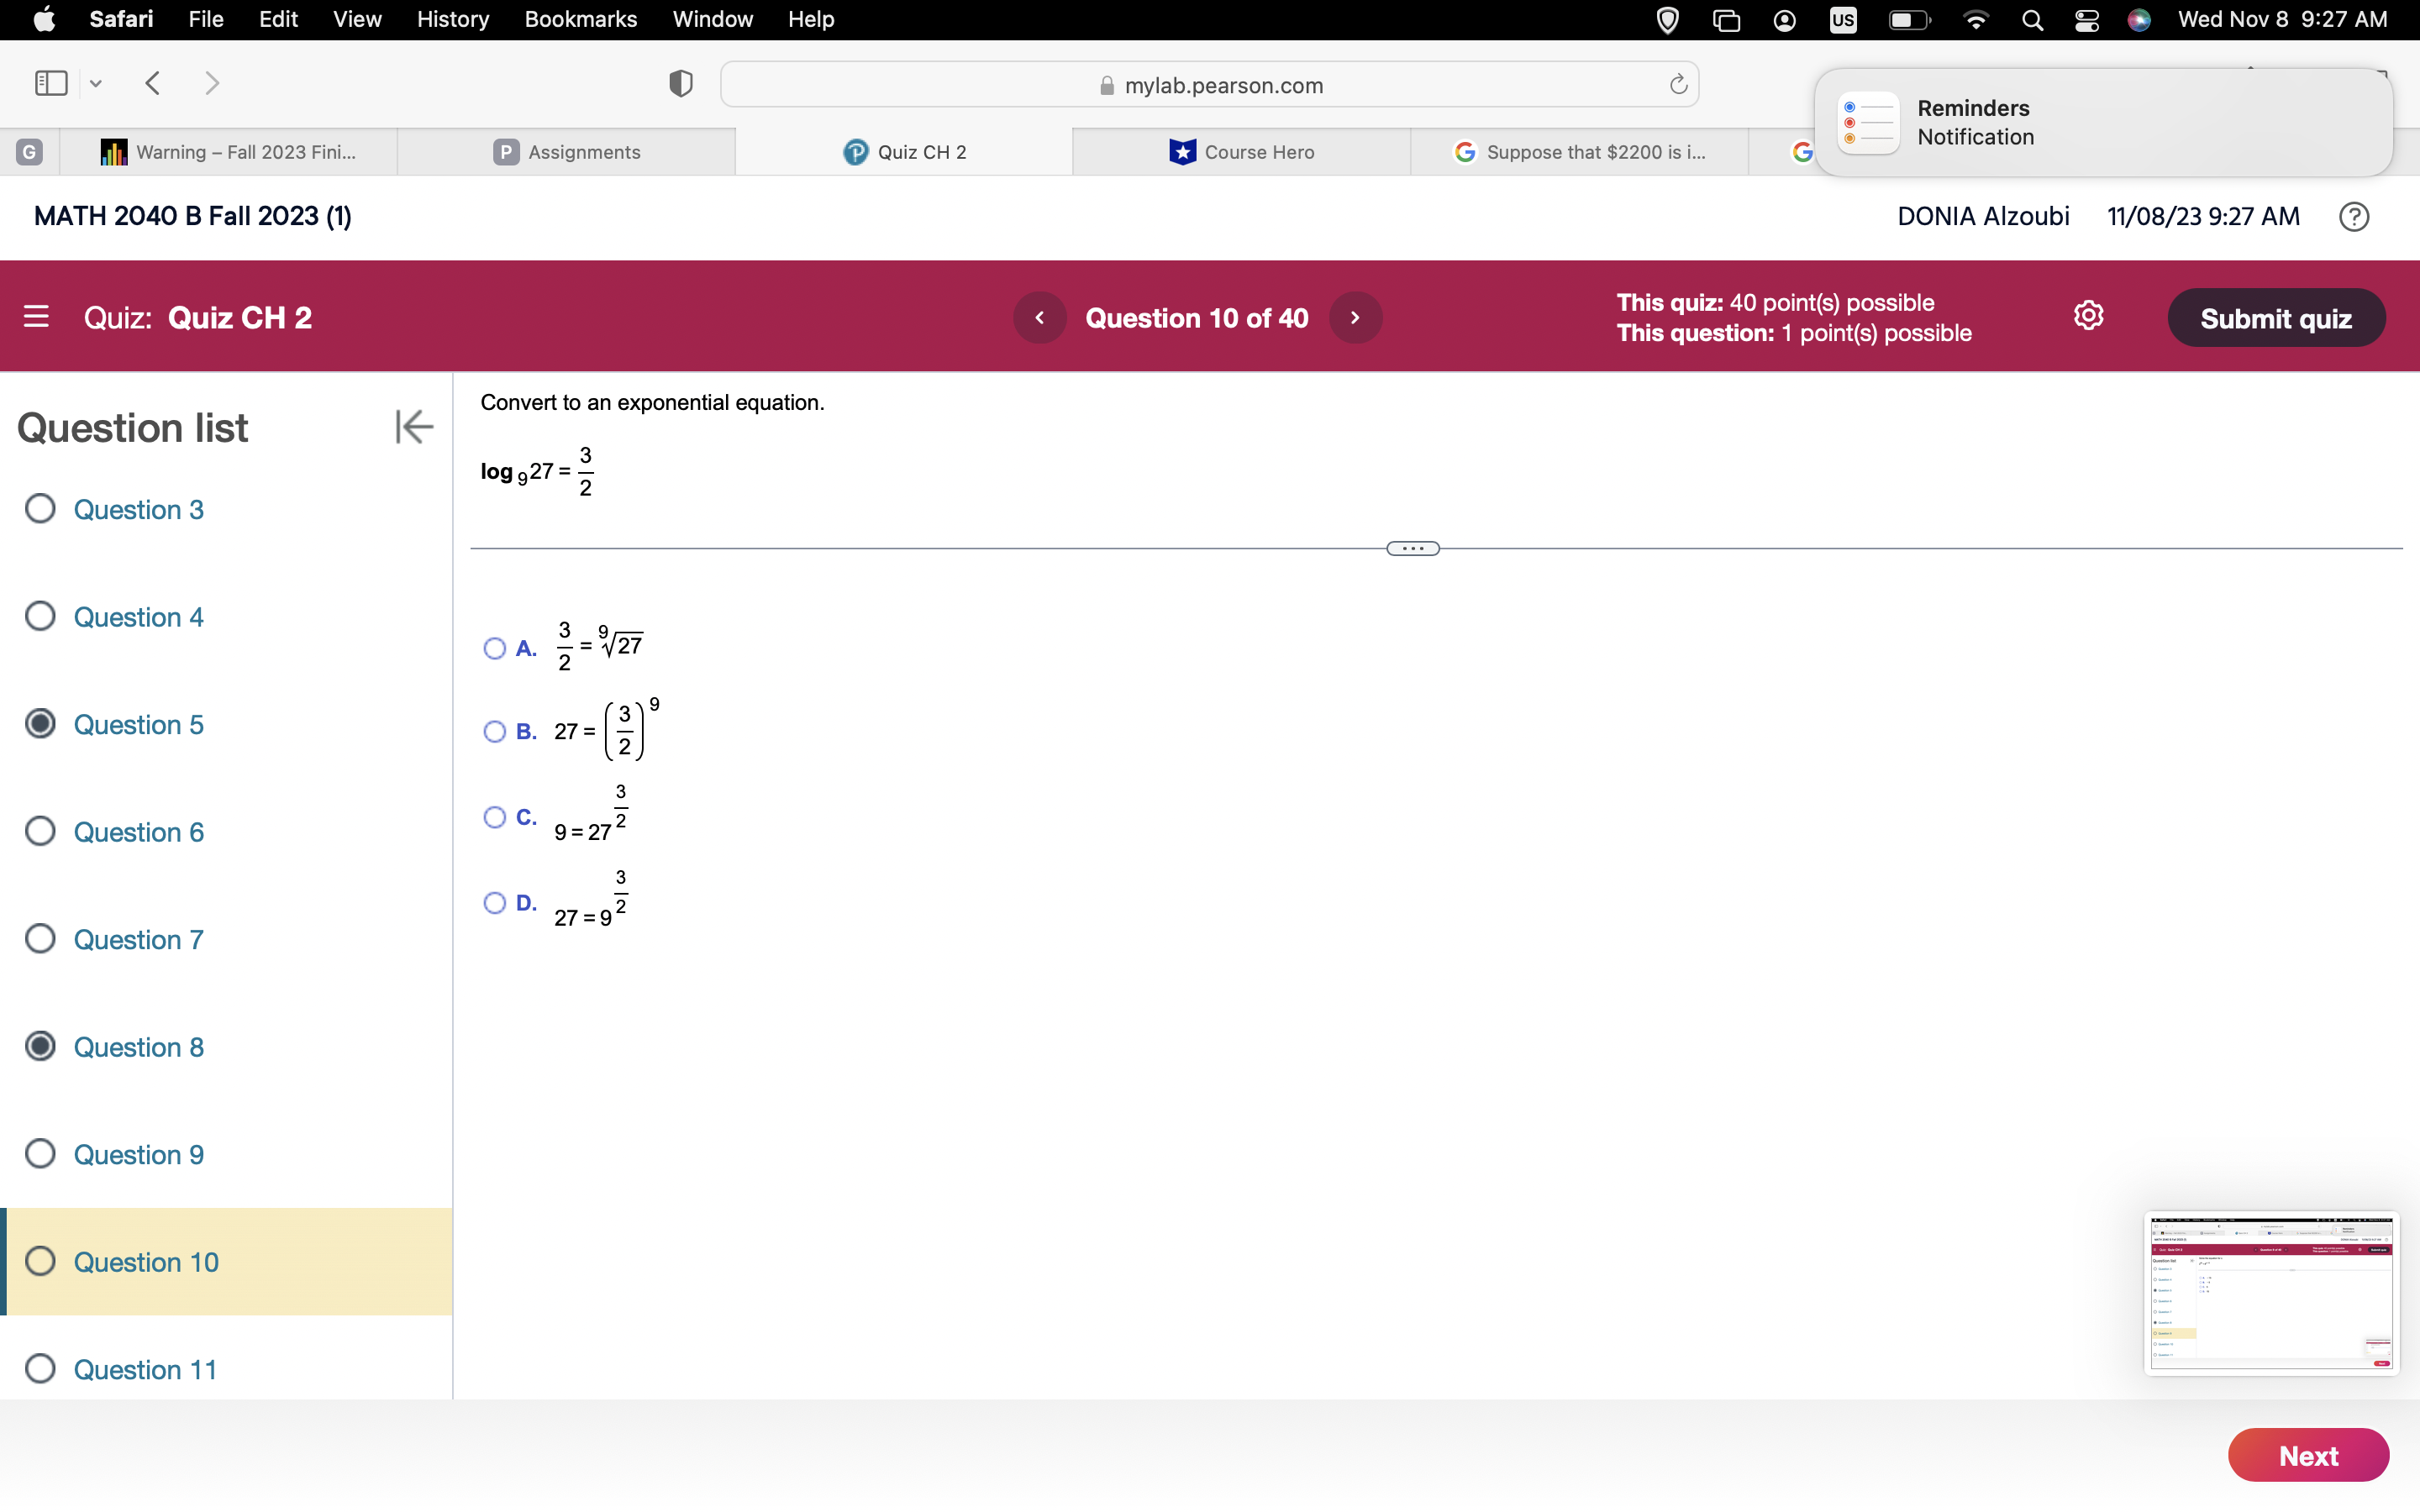
Task: Go to the next question with the arrow
Action: [x=1355, y=317]
